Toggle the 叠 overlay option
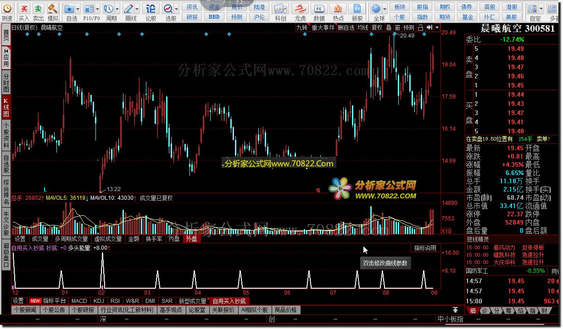The width and height of the screenshot is (563, 329). coord(389,27)
